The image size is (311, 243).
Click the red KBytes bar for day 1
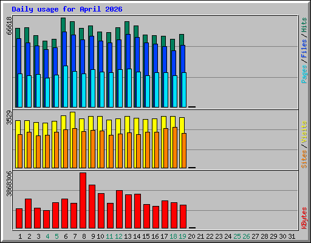pos(19,218)
